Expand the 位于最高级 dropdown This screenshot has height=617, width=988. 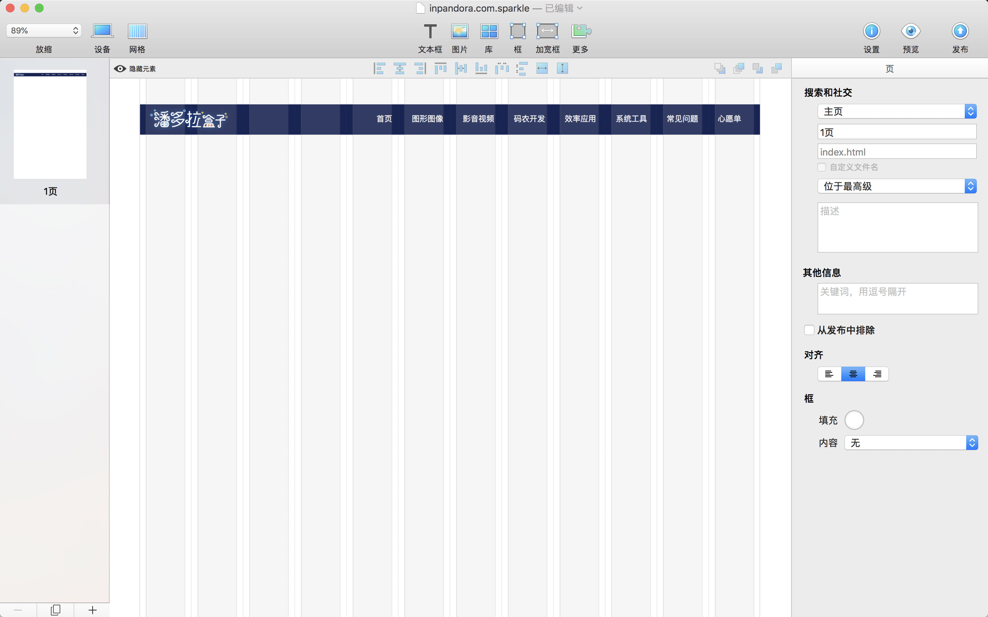896,186
